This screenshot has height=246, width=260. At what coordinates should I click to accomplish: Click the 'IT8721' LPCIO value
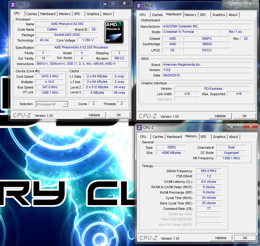pos(207,50)
